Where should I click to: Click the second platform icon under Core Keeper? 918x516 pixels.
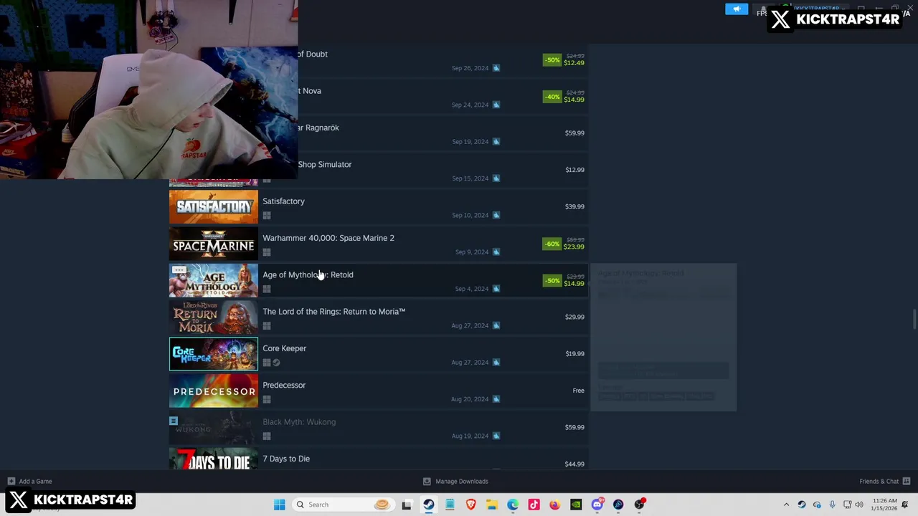click(x=276, y=362)
